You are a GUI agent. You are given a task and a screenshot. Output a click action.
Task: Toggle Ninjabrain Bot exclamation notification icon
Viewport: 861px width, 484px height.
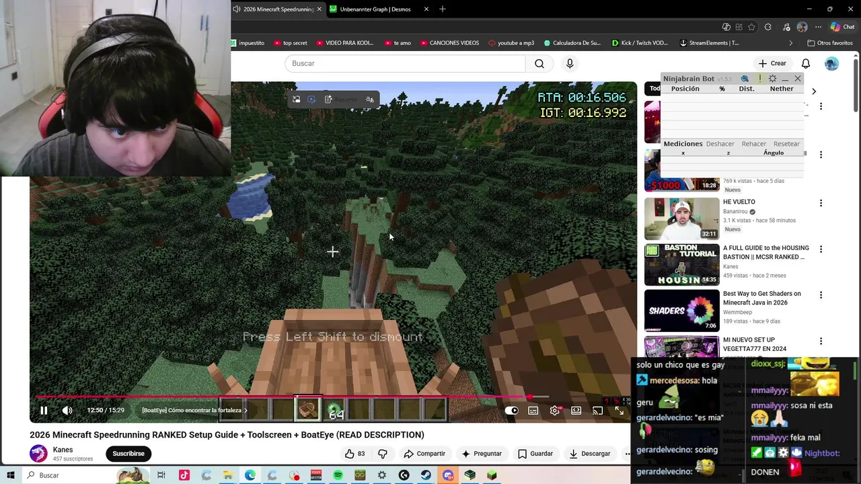point(760,79)
